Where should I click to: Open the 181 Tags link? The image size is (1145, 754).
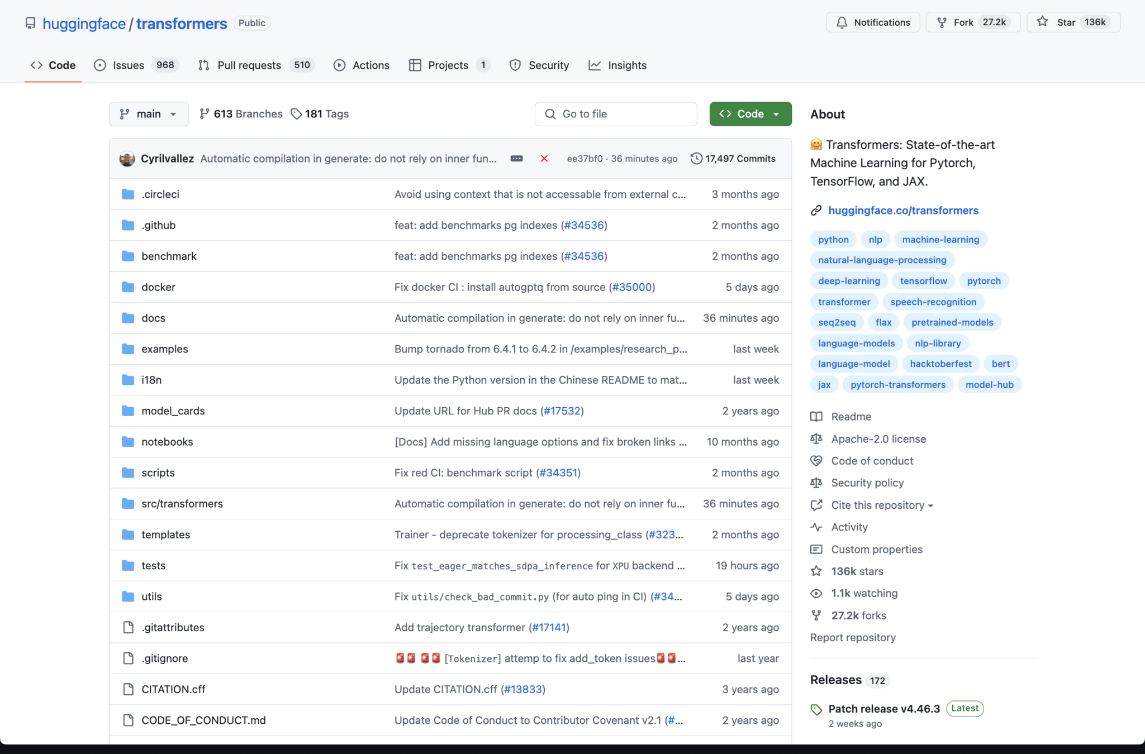pyautogui.click(x=320, y=114)
